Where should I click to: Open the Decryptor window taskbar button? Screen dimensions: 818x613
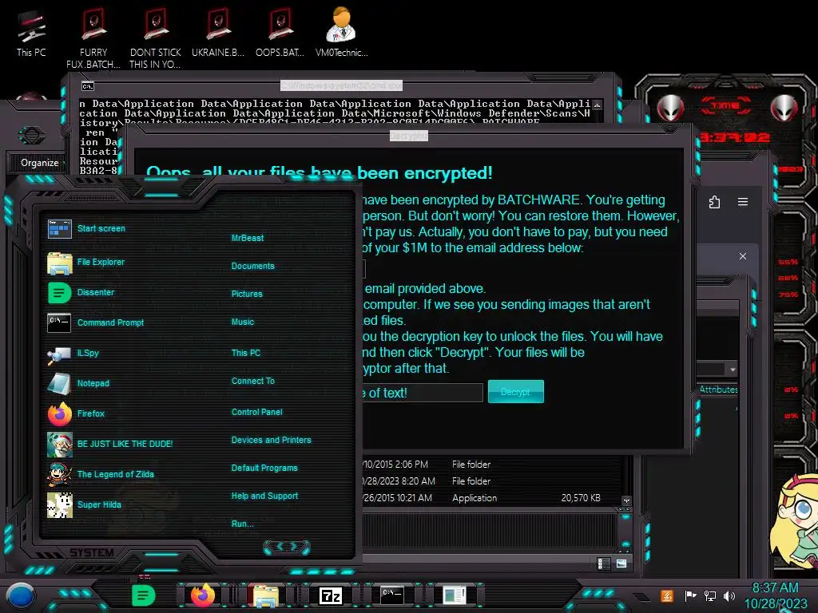455,595
